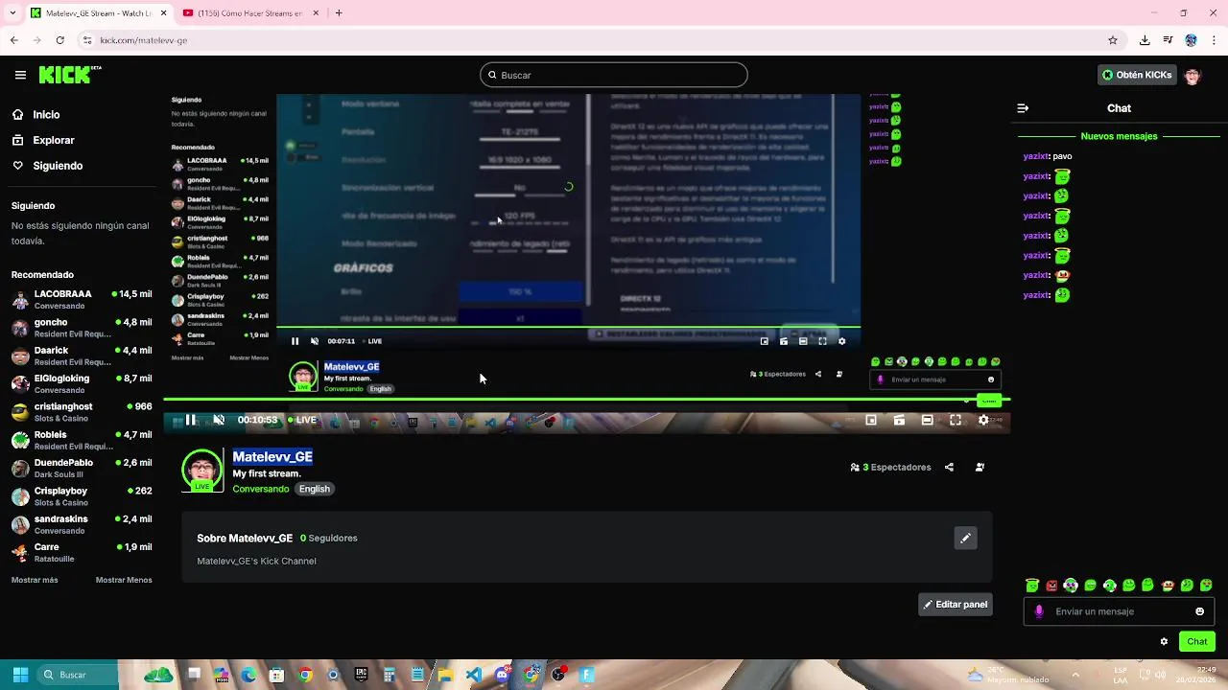1228x690 pixels.
Task: Open emoji picker in chat input
Action: click(x=1199, y=611)
